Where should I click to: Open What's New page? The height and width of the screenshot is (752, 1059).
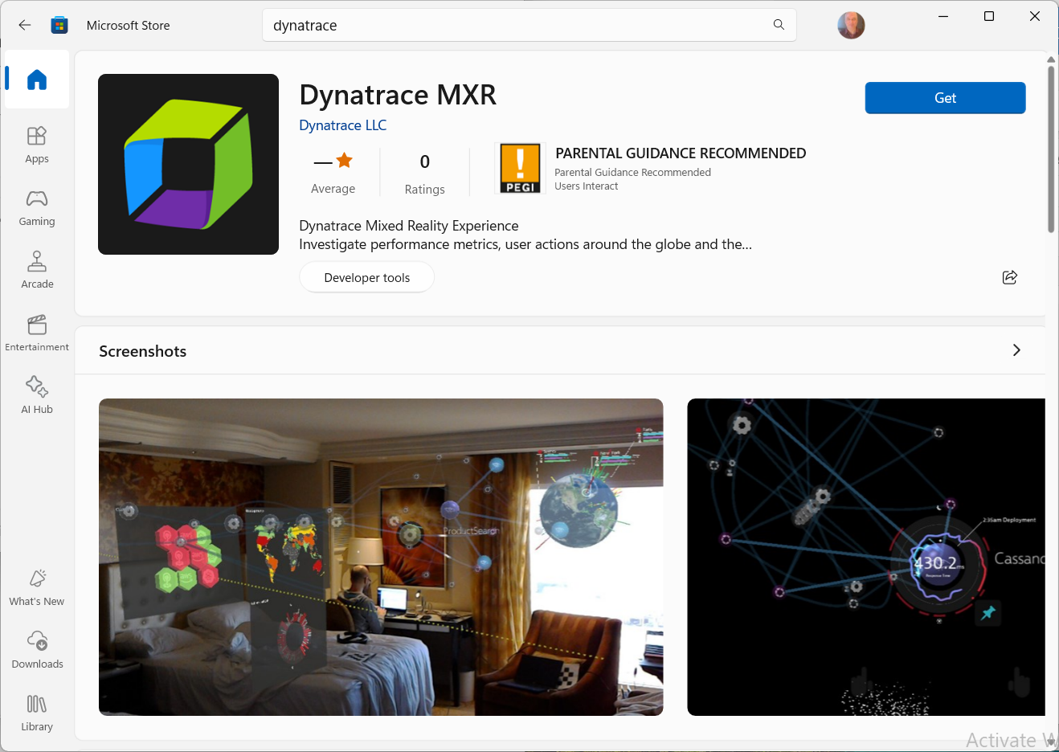(x=37, y=587)
